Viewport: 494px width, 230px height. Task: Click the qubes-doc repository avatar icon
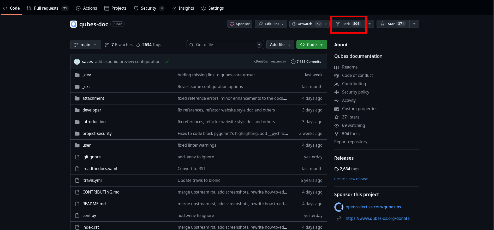click(74, 24)
